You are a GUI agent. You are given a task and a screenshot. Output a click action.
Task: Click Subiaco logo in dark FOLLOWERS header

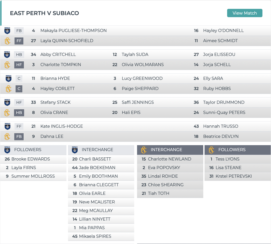point(211,150)
